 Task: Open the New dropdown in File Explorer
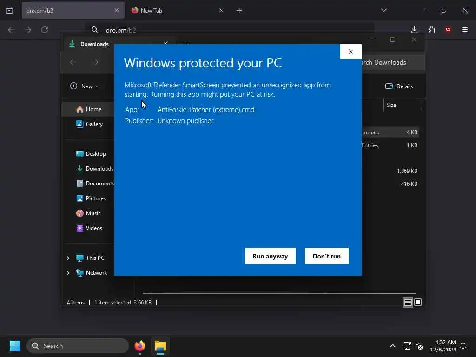84,86
